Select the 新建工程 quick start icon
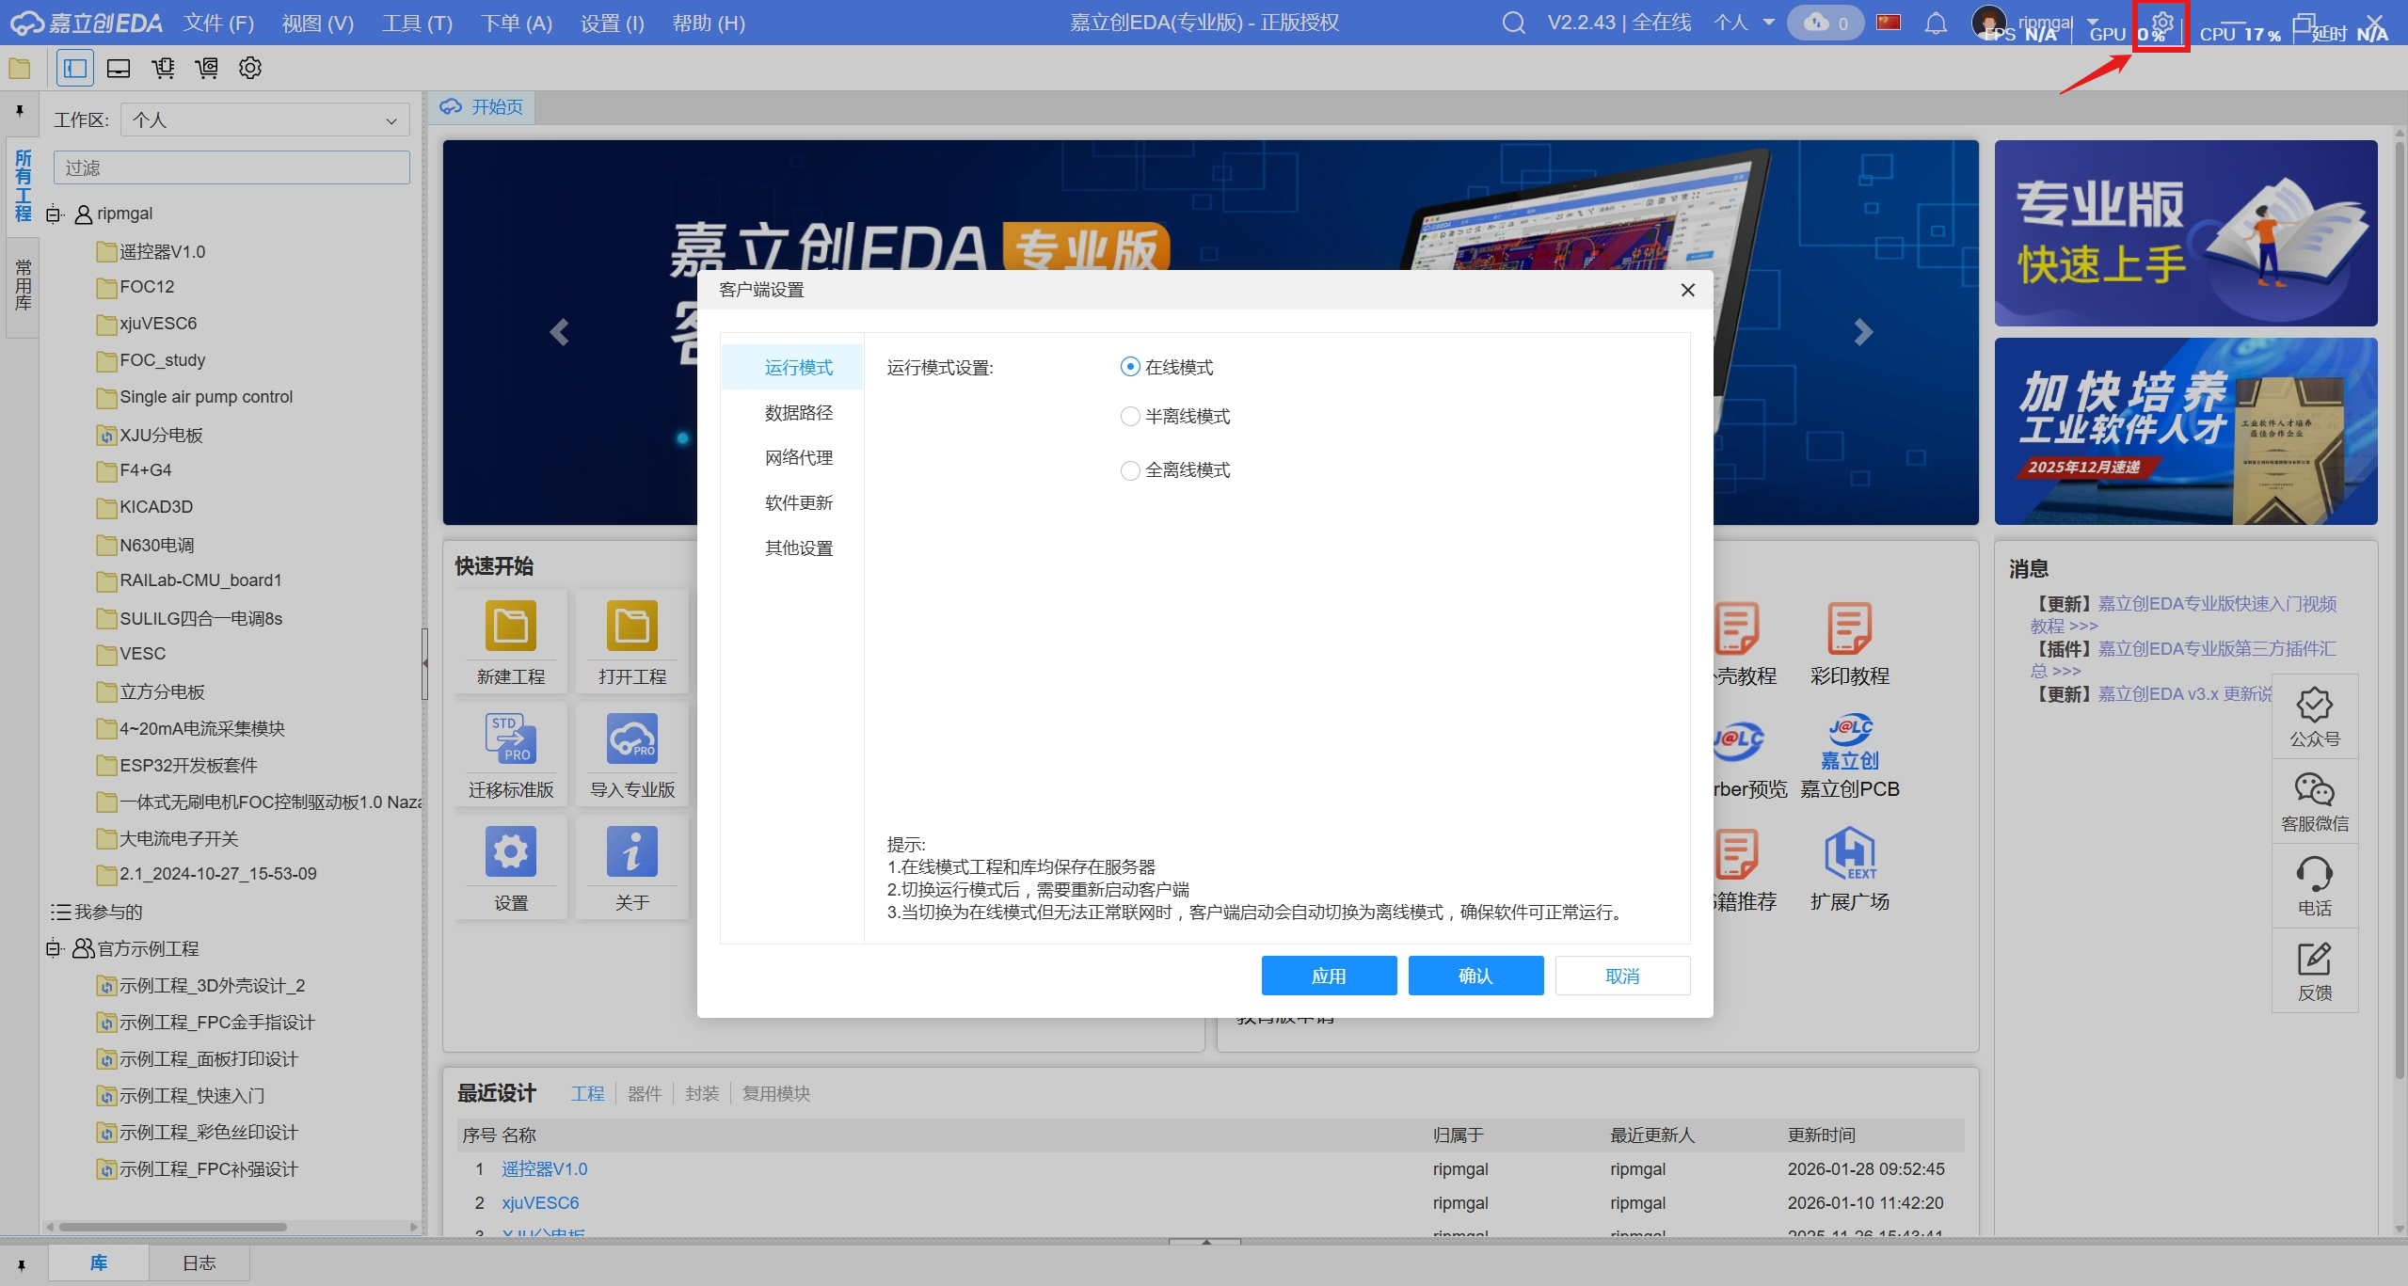Screen dimensions: 2408x1286 (509, 625)
